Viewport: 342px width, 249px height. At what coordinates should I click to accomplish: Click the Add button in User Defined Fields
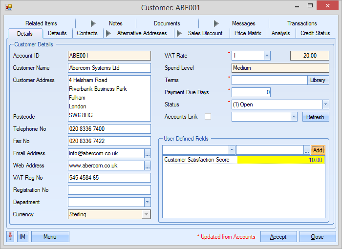point(318,150)
